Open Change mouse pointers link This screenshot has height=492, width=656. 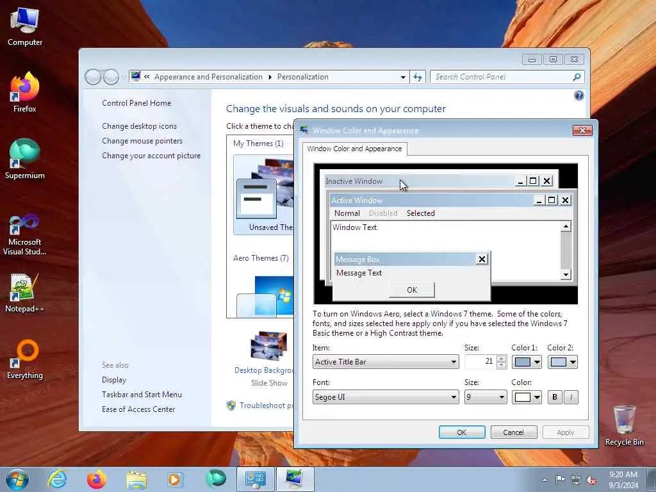coord(142,140)
